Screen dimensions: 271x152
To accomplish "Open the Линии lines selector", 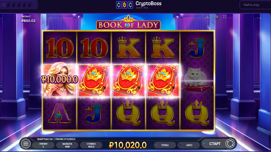I will click(x=43, y=145).
